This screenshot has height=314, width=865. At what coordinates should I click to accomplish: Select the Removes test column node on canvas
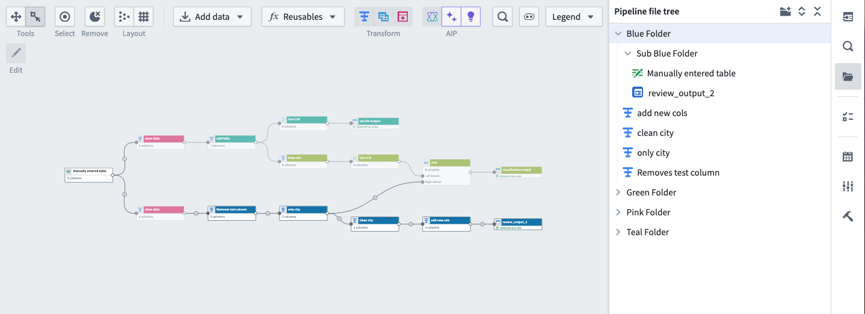point(232,213)
